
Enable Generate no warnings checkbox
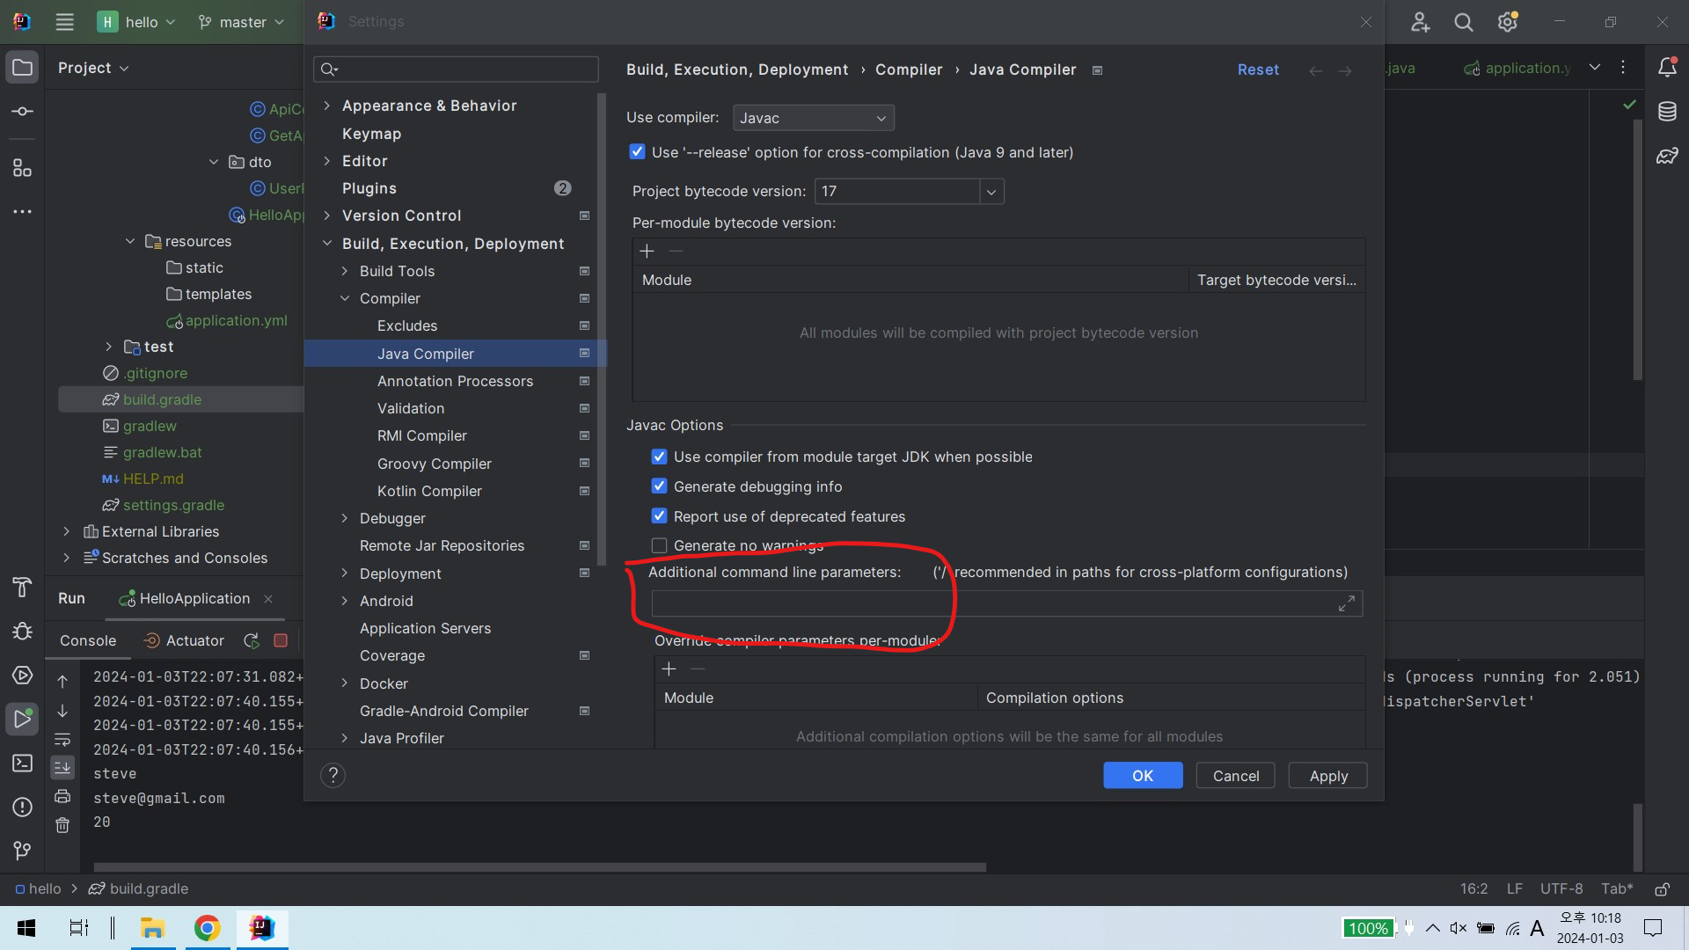(659, 545)
